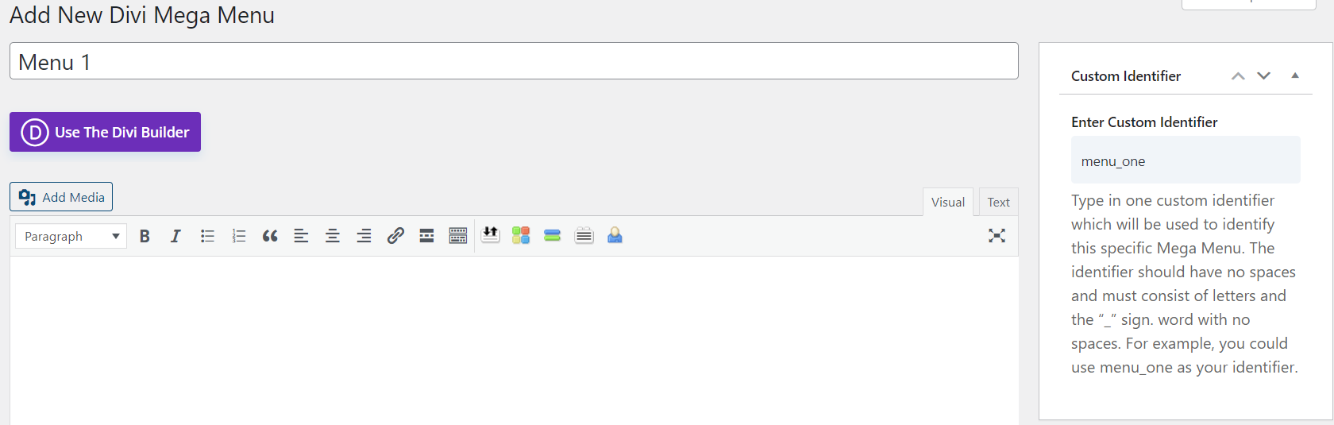The width and height of the screenshot is (1334, 425).
Task: Move Custom Identifier panel down
Action: coord(1263,75)
